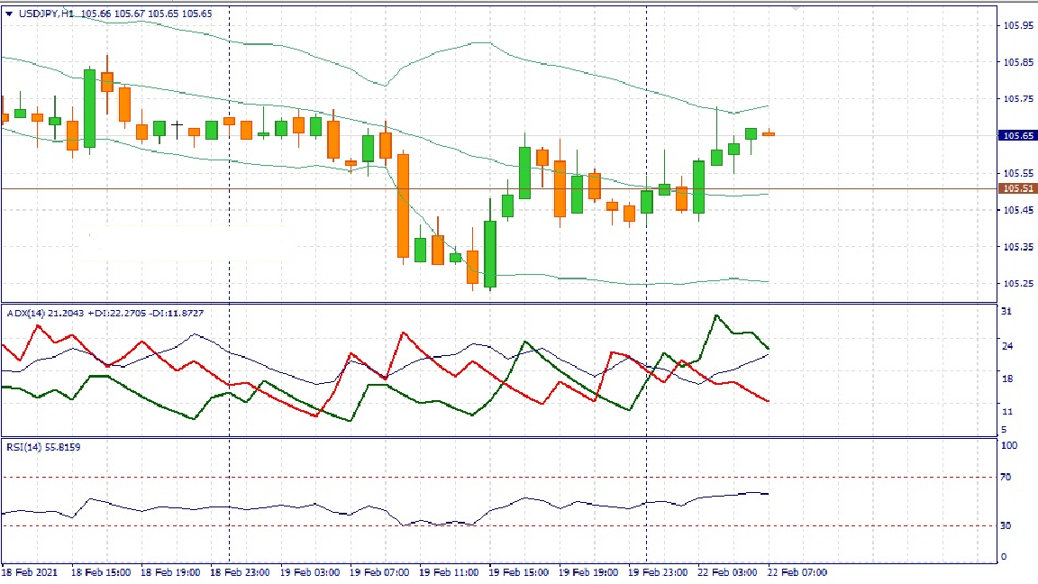The height and width of the screenshot is (584, 1038).
Task: Click the small triangle beside USDJPY,H1
Action: click(x=9, y=14)
